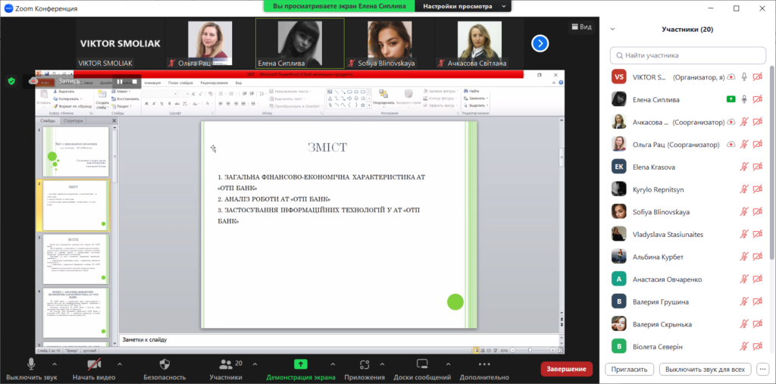Click the EK avatar of Elena Krasova
Image resolution: width=776 pixels, height=384 pixels.
pos(619,167)
